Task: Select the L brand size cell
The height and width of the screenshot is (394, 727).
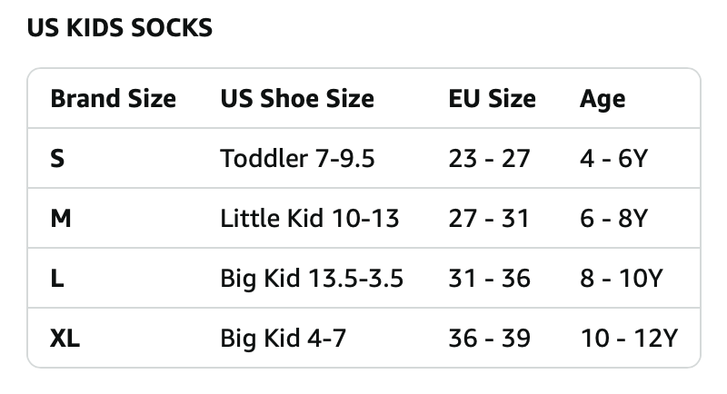Action: click(x=56, y=278)
